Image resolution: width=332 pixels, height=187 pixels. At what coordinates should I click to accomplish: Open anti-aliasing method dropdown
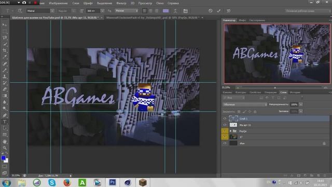click(x=127, y=10)
